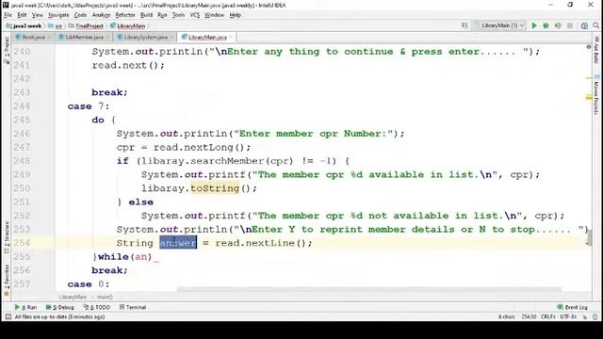Viewport: 603px width, 339px height.
Task: Open the Run menu
Action: click(x=162, y=15)
